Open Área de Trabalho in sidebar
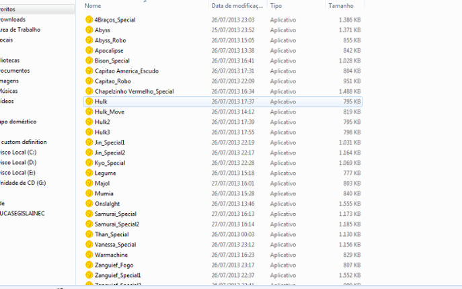462x289 pixels. pos(20,30)
